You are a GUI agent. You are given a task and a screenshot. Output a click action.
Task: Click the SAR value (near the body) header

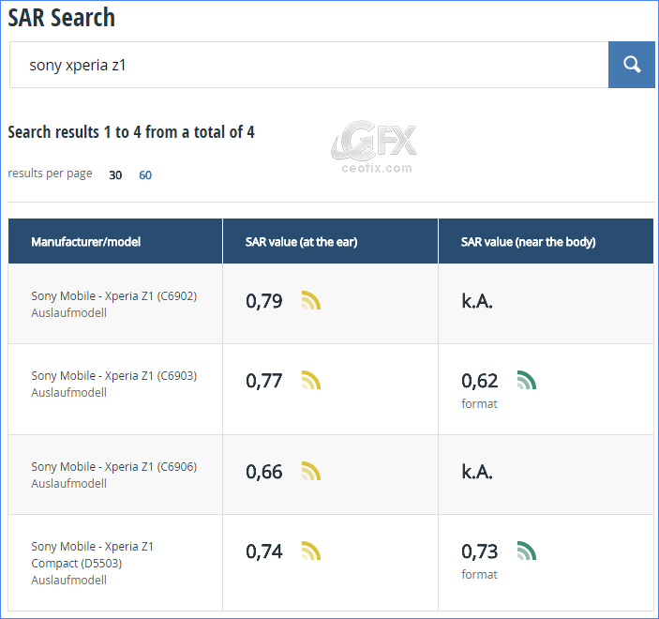[x=546, y=241]
